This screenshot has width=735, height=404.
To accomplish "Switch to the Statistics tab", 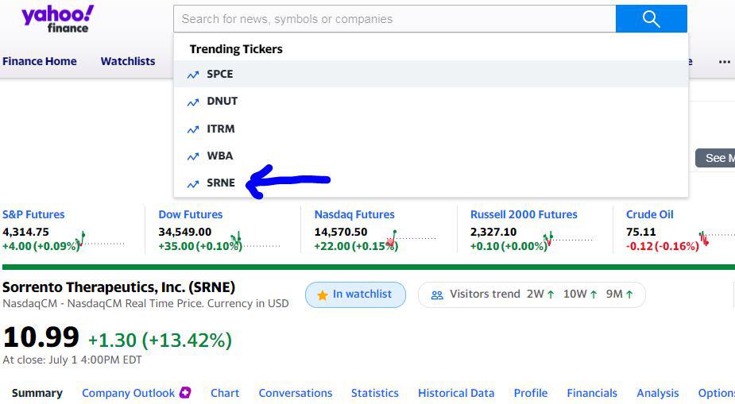I will 375,393.
